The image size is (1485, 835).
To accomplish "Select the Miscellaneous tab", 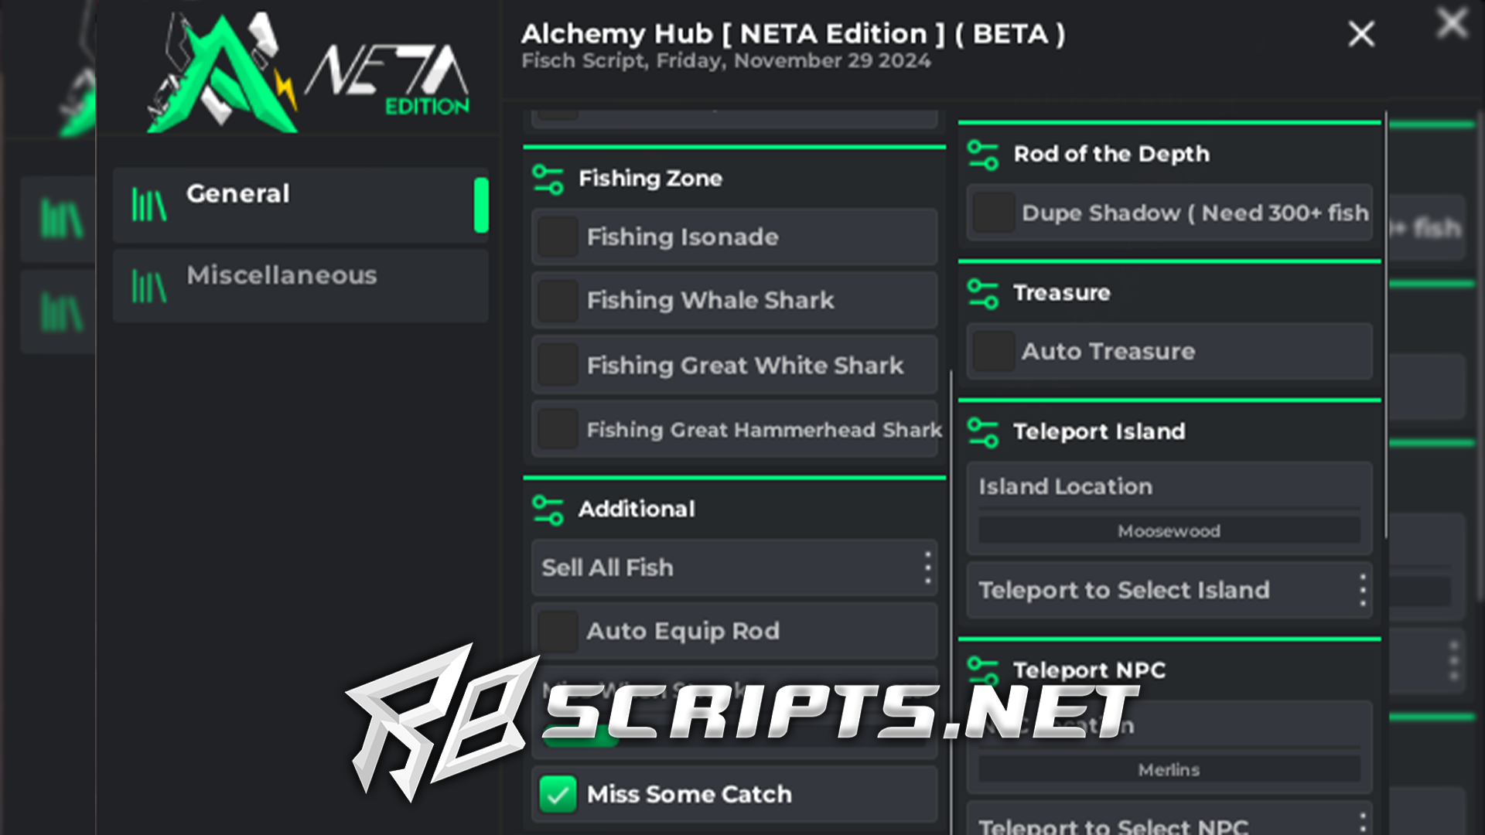I will click(x=282, y=274).
